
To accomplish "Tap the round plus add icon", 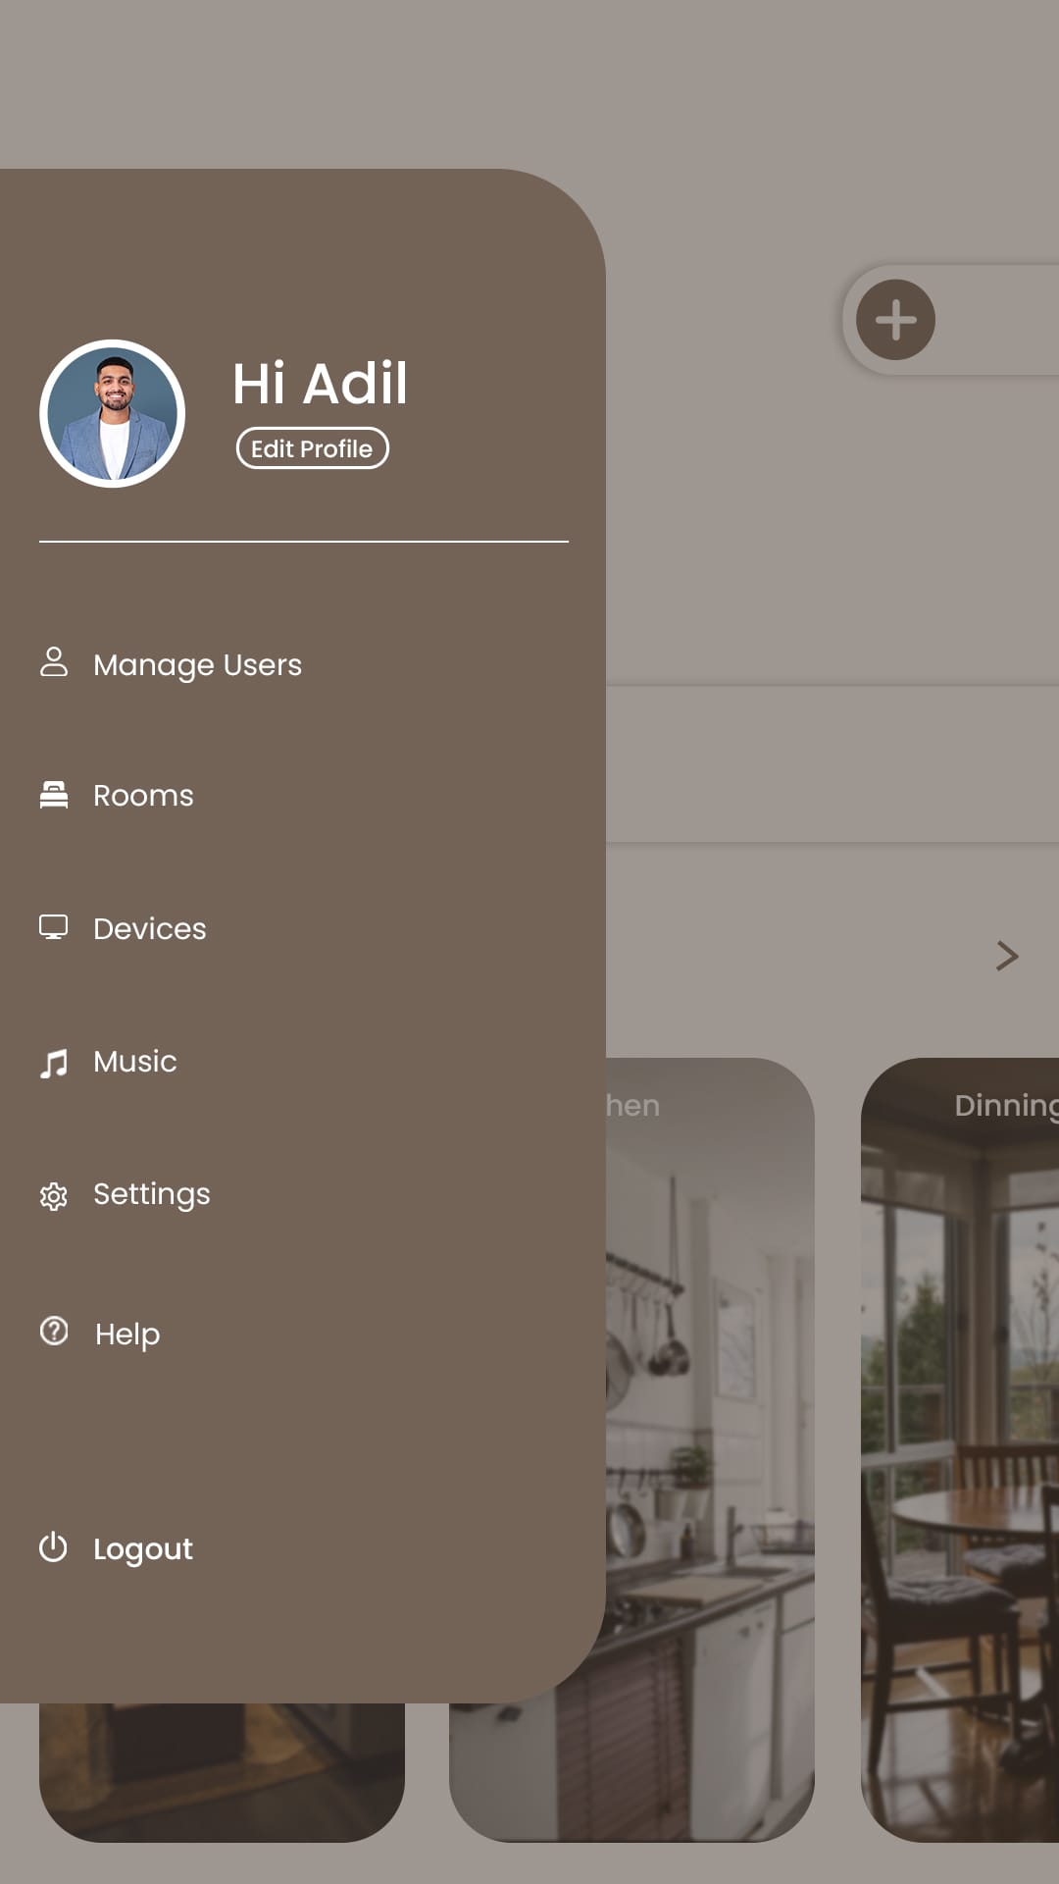I will (x=895, y=320).
